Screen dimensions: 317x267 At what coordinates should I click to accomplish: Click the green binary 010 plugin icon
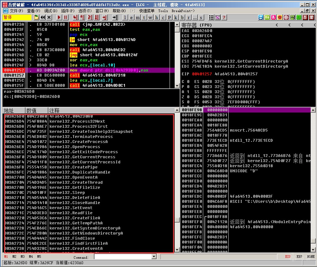click(292, 17)
